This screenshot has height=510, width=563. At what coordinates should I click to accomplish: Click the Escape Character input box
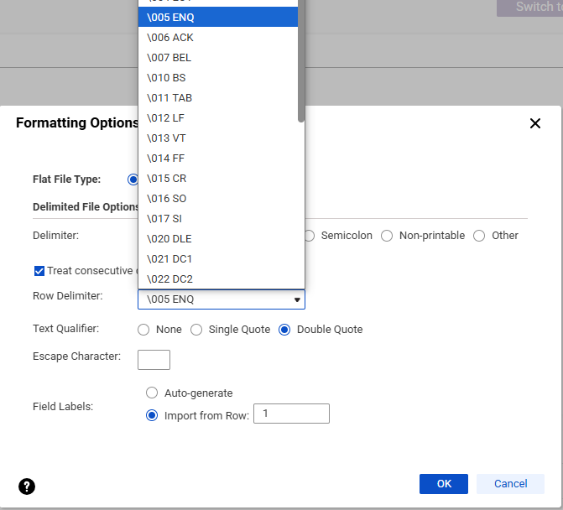pos(154,360)
